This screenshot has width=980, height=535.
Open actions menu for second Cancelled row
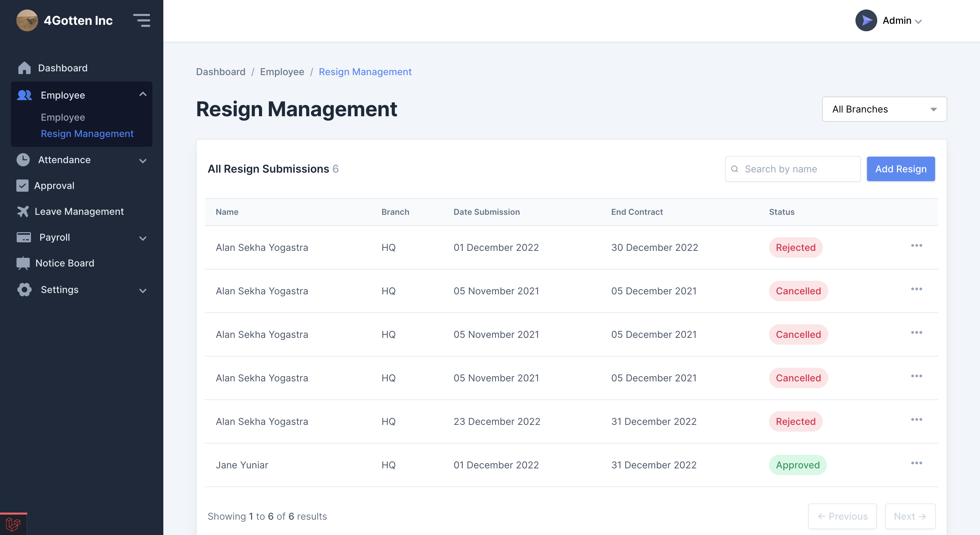(x=916, y=333)
